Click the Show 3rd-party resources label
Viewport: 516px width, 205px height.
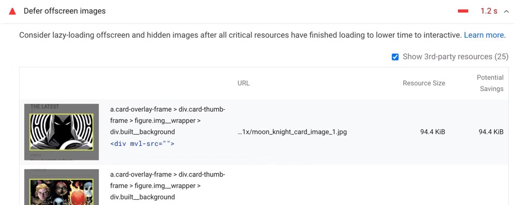pyautogui.click(x=455, y=56)
